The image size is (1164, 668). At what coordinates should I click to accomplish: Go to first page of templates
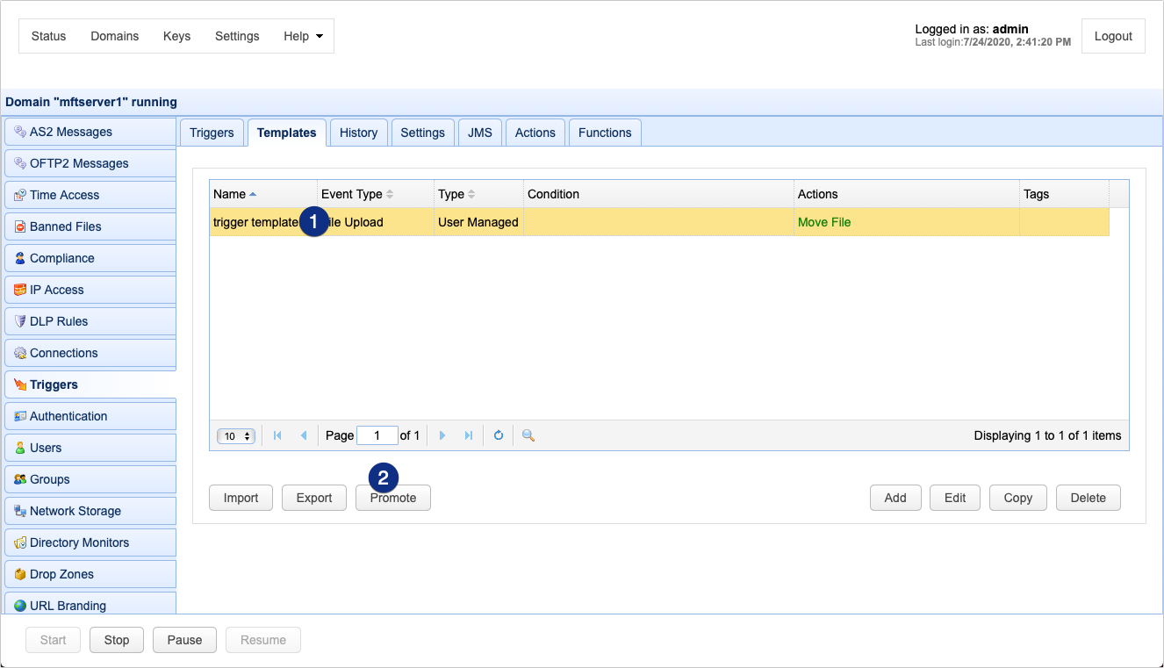[277, 435]
